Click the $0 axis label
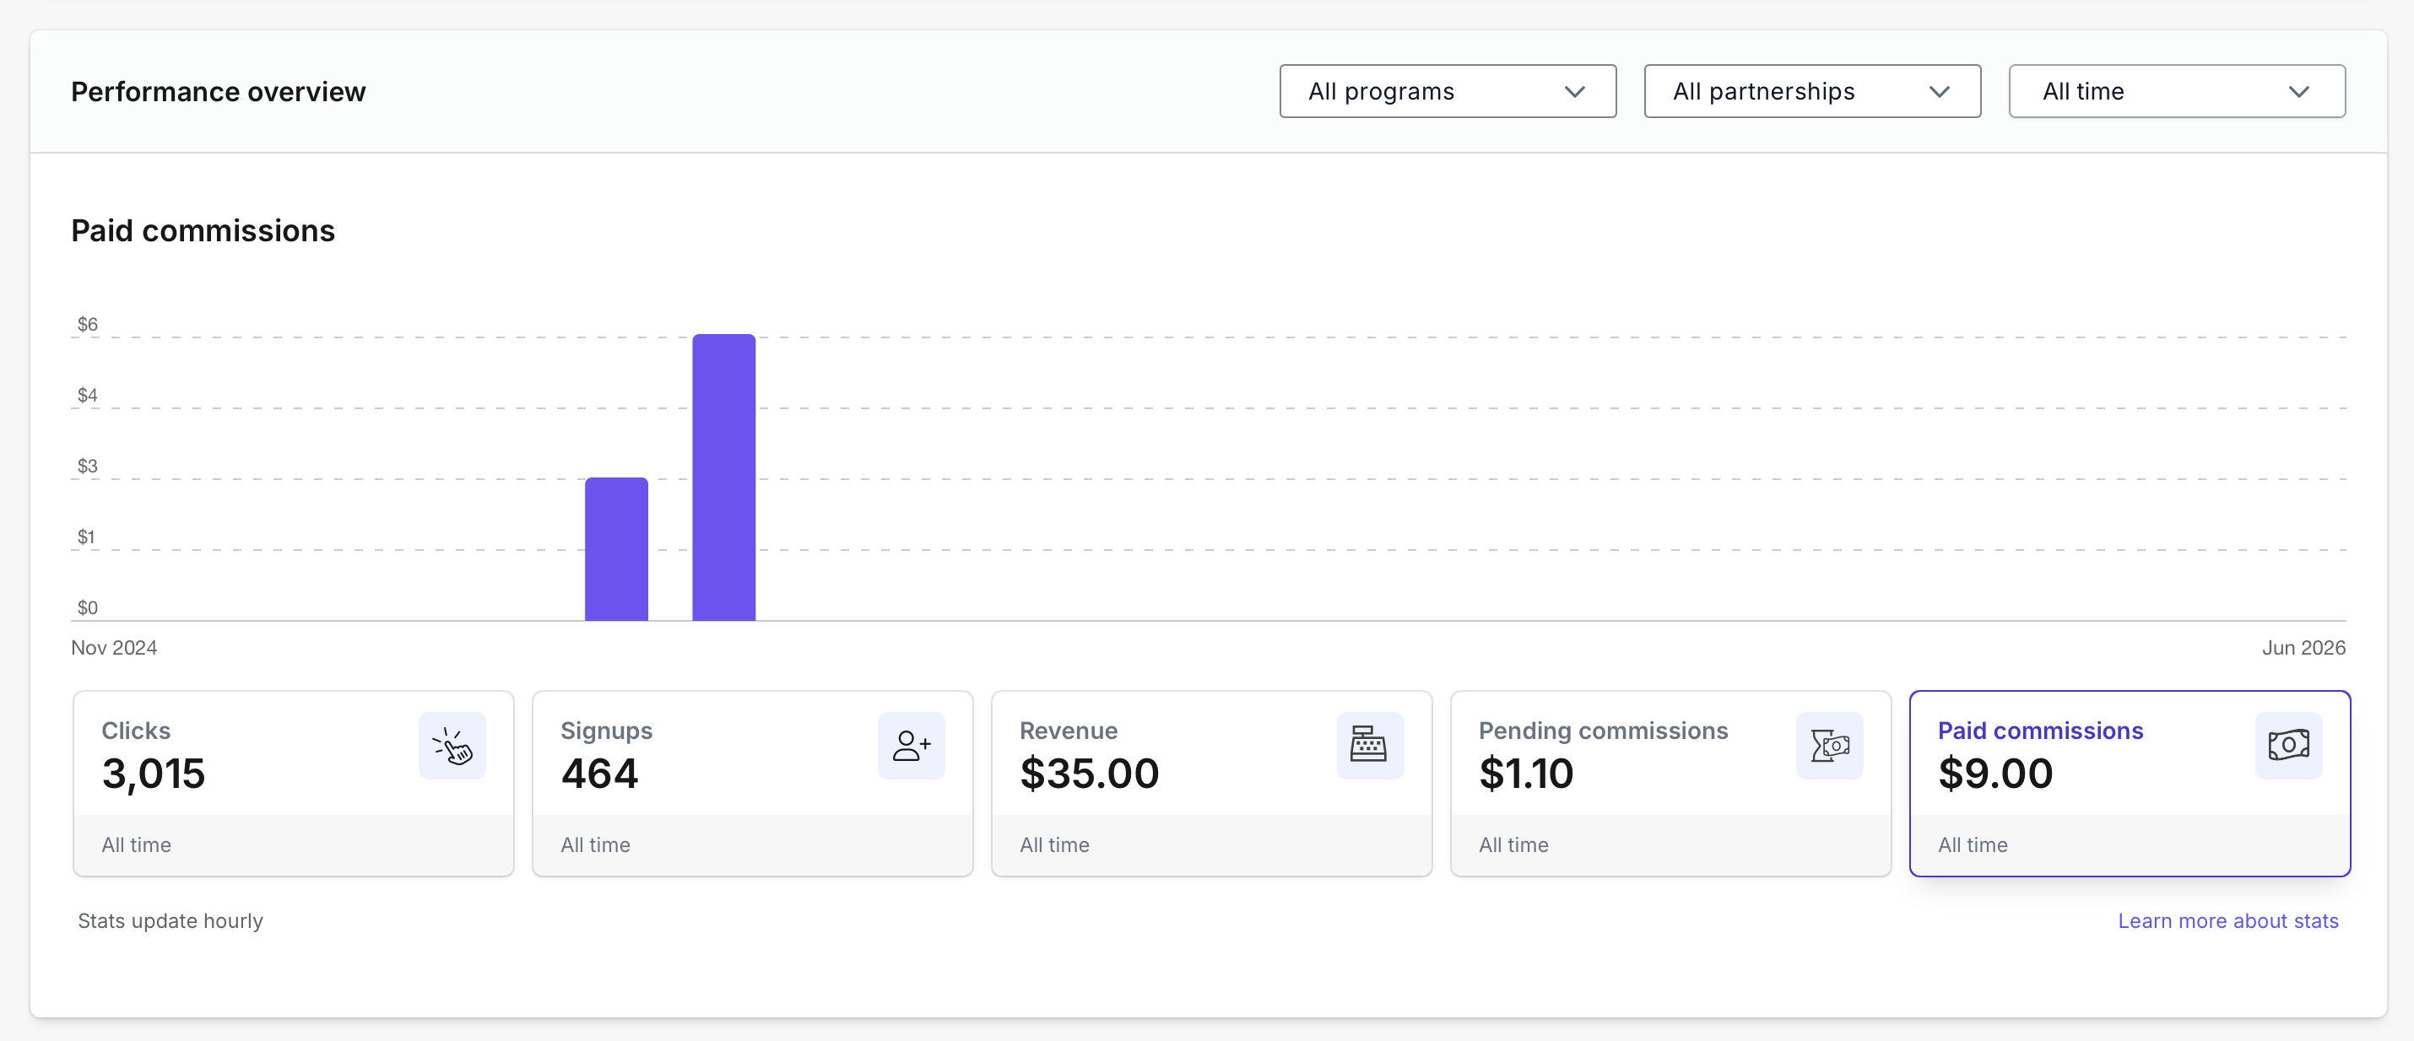Viewport: 2414px width, 1041px height. tap(87, 608)
